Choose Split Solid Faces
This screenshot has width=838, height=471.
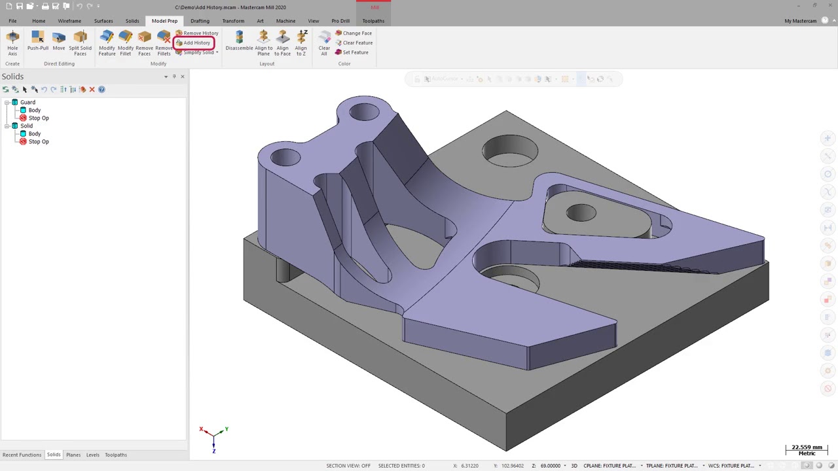tap(80, 43)
